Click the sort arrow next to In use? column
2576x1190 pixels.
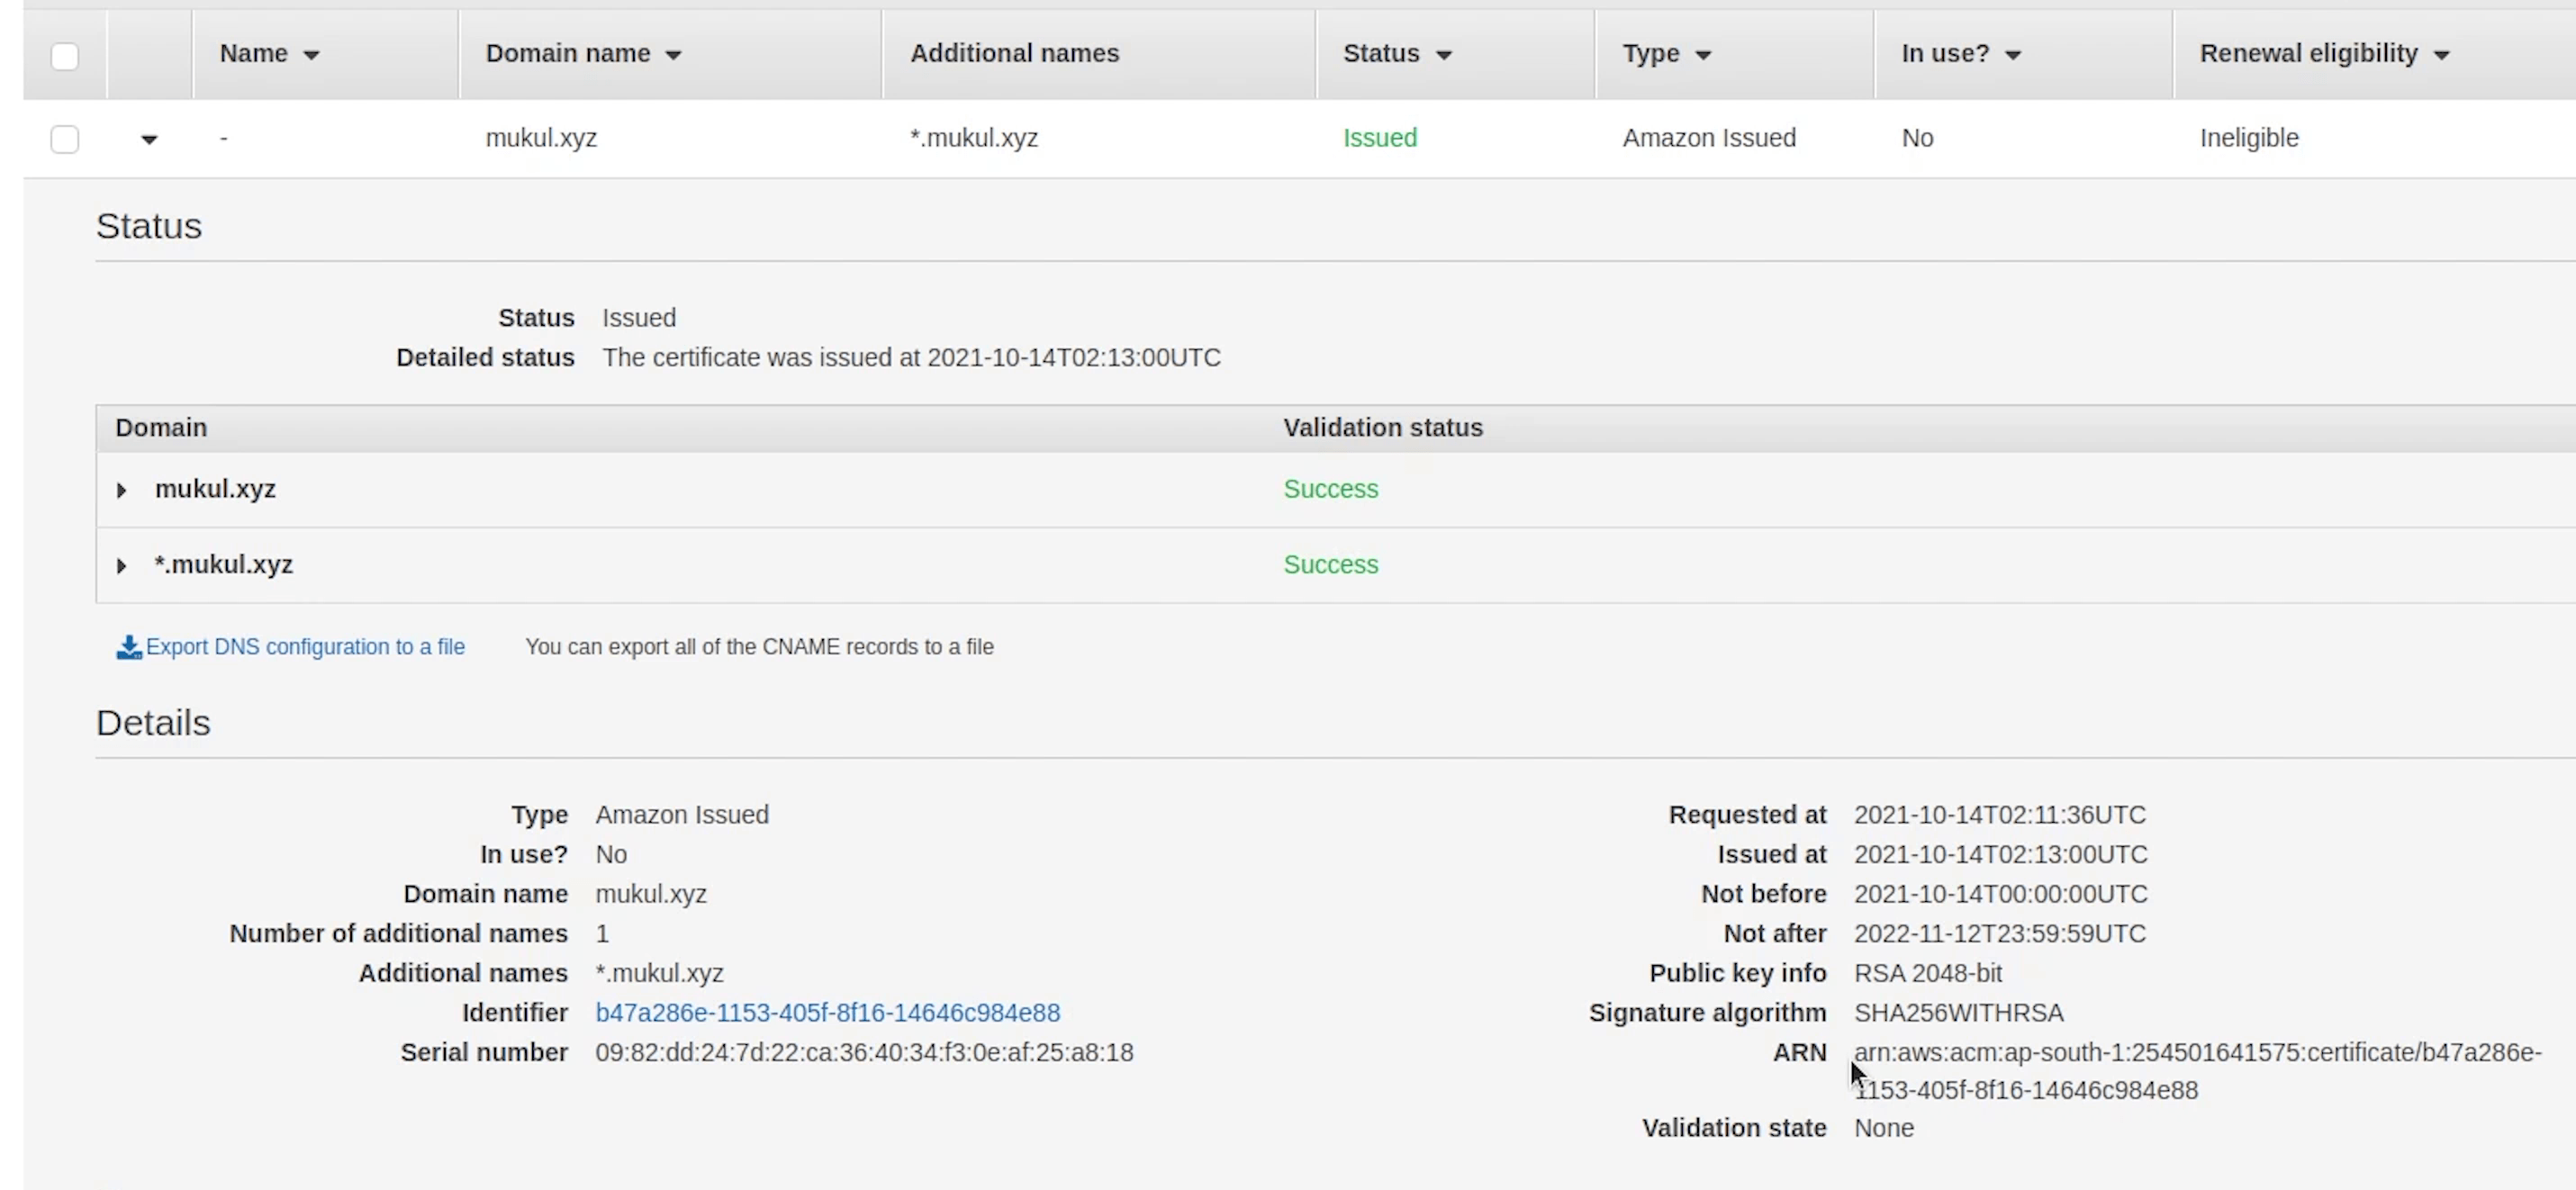pyautogui.click(x=2013, y=55)
